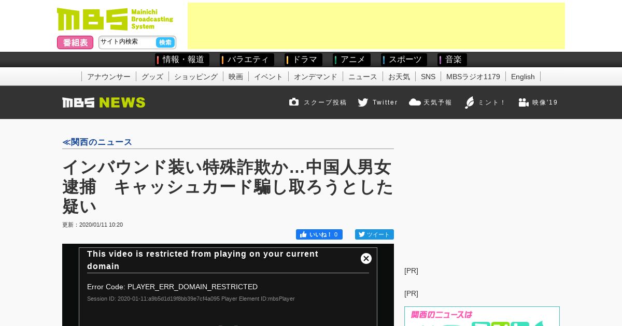622x326 pixels.
Task: Open the 天気予報 text link
Action: click(x=438, y=102)
